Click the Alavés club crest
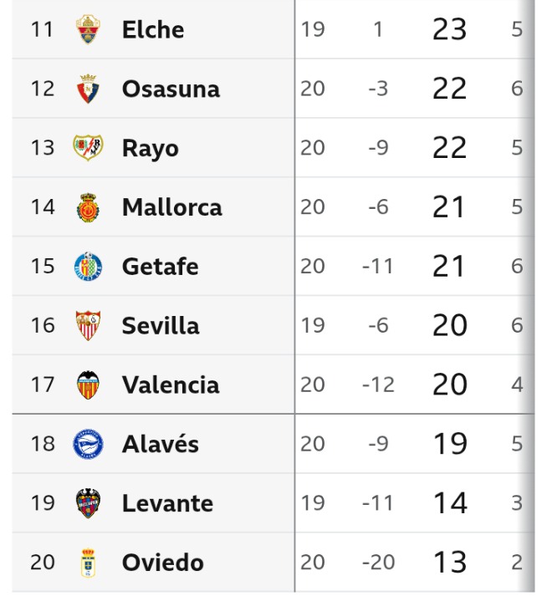 (x=87, y=444)
